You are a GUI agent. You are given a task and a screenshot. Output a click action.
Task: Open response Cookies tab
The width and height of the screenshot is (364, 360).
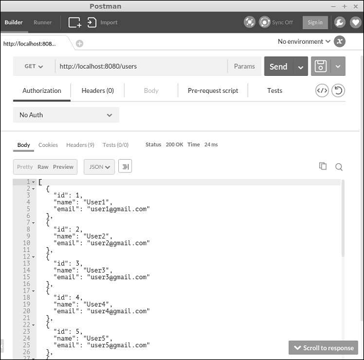(x=48, y=145)
